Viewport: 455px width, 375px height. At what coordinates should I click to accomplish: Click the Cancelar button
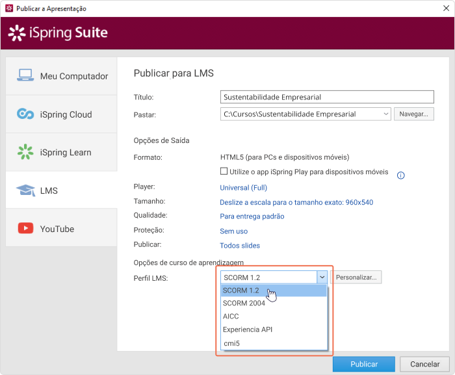(x=424, y=364)
